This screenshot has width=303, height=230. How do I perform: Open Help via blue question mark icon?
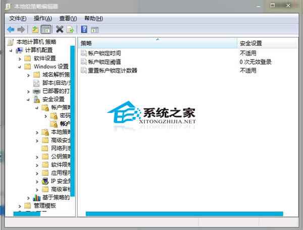coord(84,29)
